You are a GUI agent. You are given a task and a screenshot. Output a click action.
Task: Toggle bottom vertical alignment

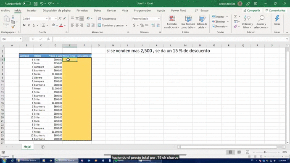(x=82, y=18)
